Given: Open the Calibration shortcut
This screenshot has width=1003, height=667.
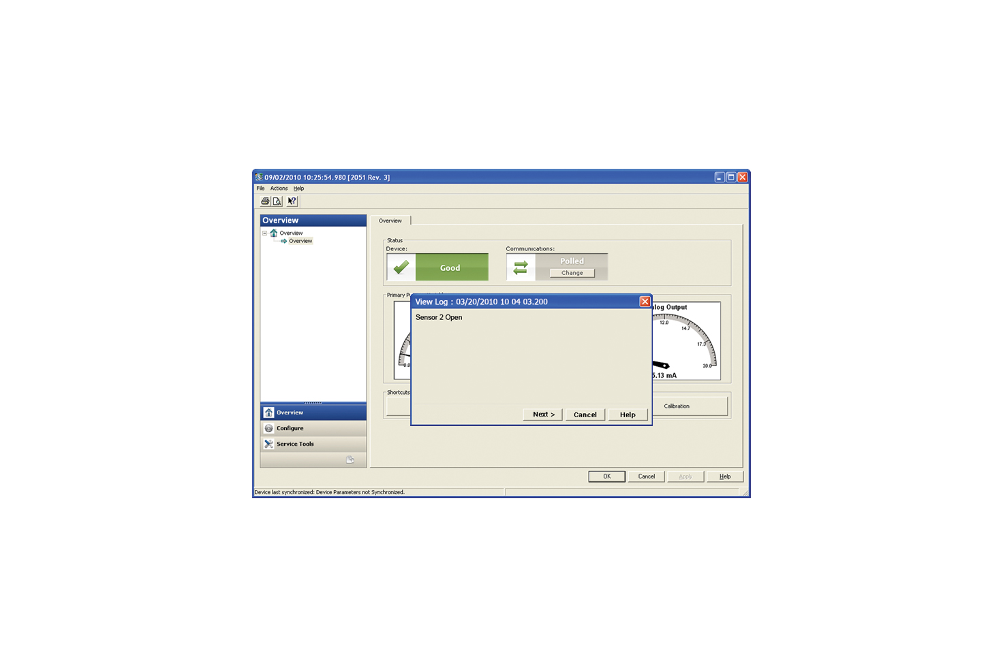Looking at the screenshot, I should (690, 406).
